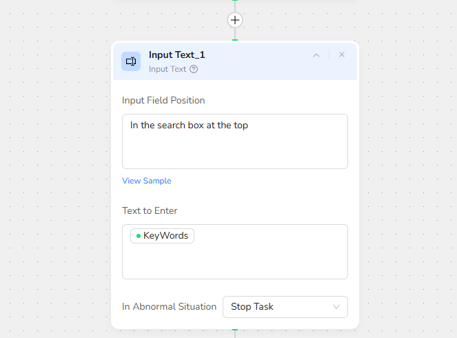
Task: Open the help question mark icon
Action: [194, 69]
